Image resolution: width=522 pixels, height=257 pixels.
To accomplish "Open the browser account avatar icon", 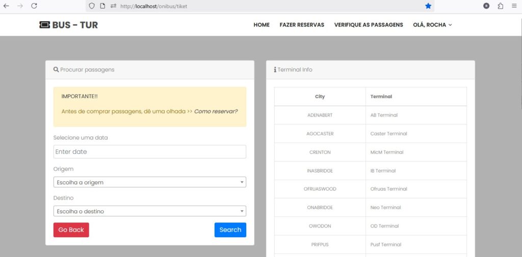I will tap(486, 6).
